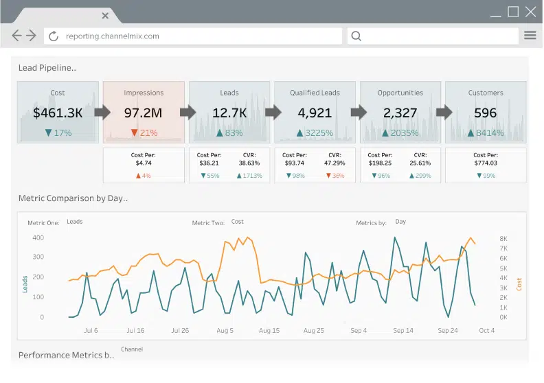
Task: Click the 99% drop under Customers Cost Per
Action: point(486,176)
